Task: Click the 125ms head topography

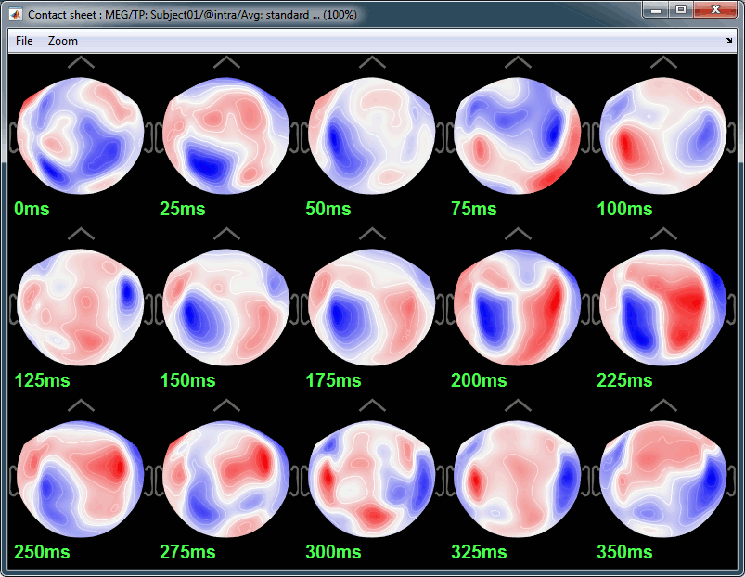Action: 81,307
